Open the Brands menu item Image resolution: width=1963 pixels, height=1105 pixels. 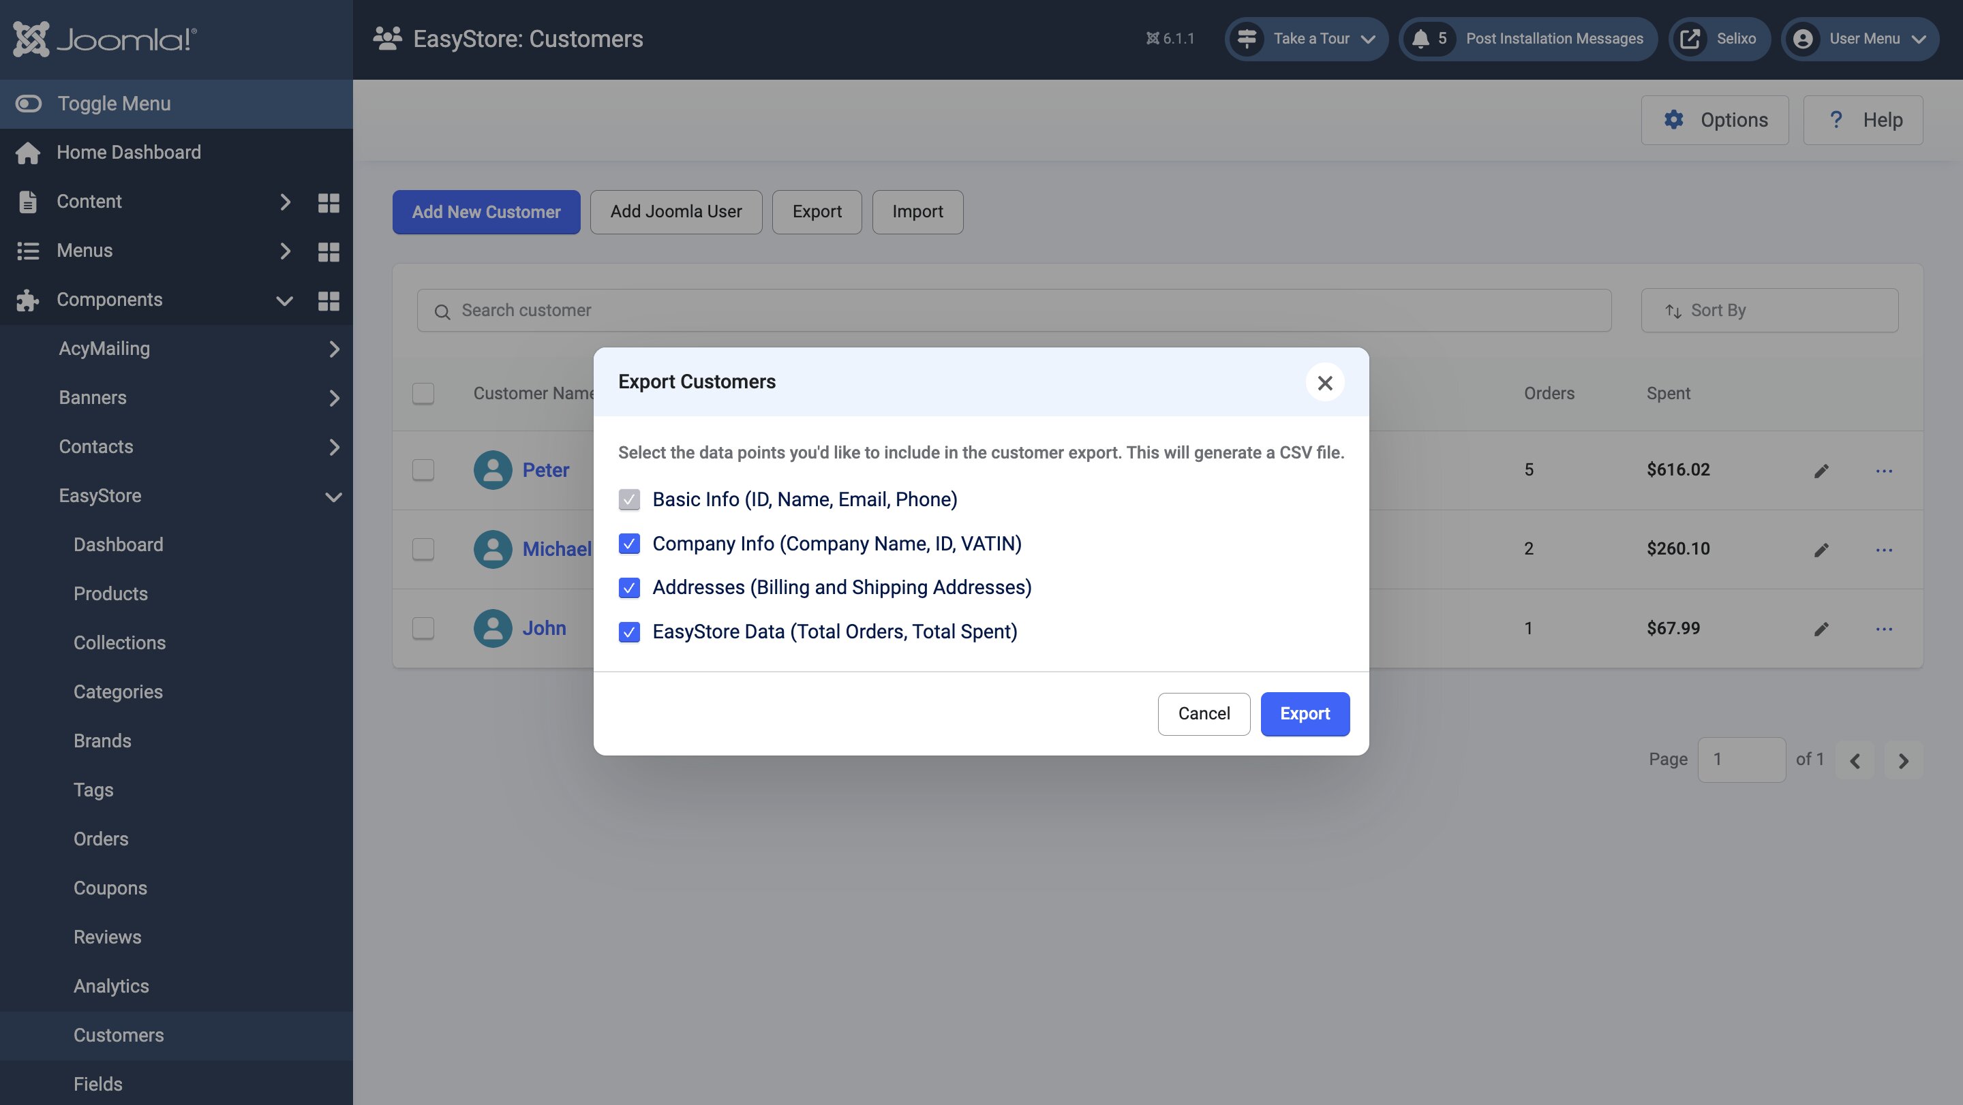[102, 741]
